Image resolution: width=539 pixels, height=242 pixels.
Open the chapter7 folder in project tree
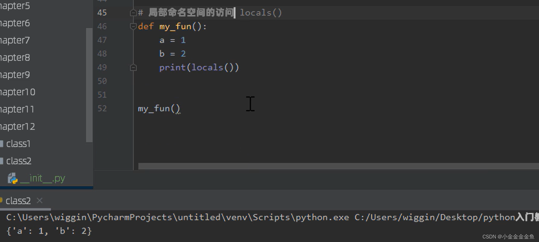point(15,40)
